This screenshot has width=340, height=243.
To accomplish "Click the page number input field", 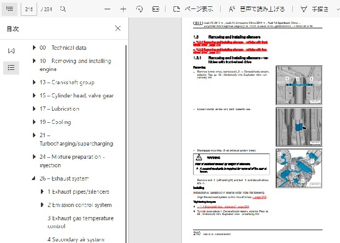I will coord(29,9).
